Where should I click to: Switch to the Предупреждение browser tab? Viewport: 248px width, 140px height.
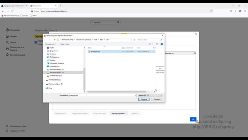click(14, 6)
